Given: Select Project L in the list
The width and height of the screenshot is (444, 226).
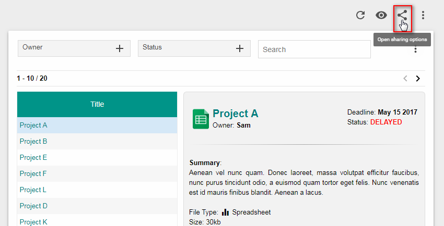Looking at the screenshot, I should (97, 190).
